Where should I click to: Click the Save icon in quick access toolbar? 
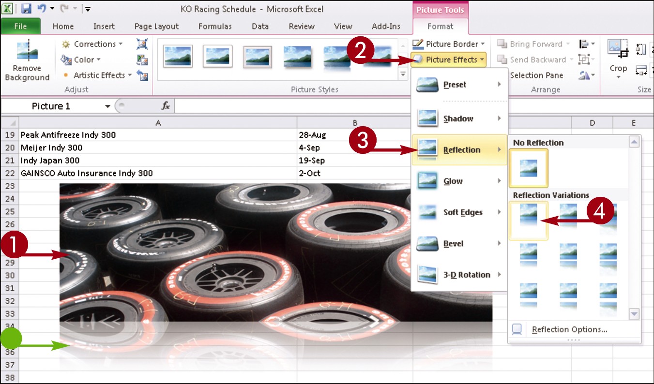click(26, 9)
